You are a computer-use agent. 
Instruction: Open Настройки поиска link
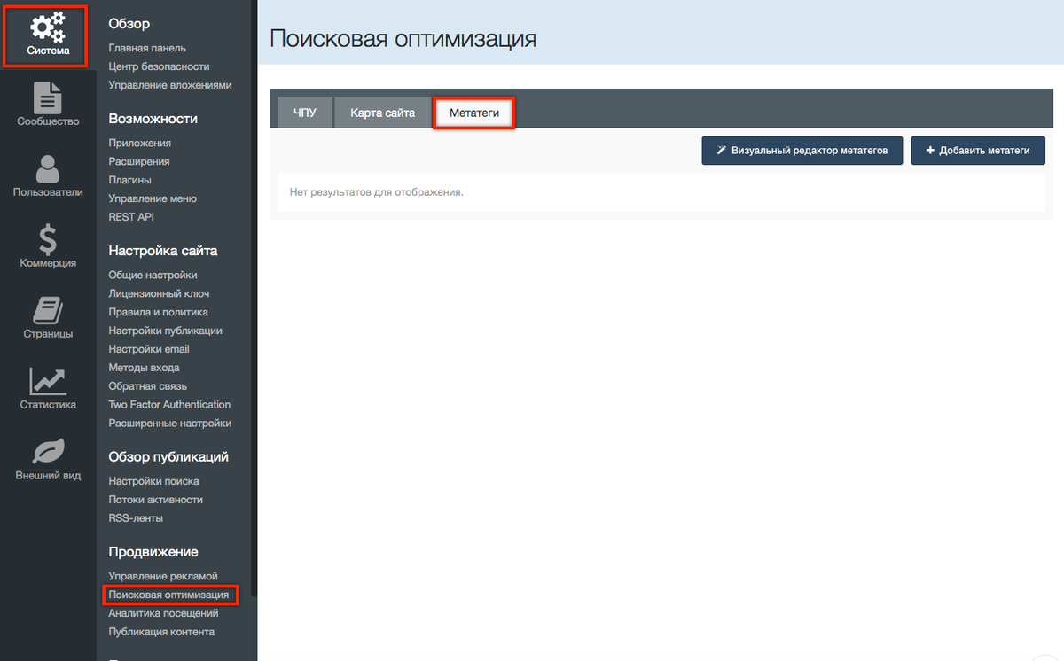[x=153, y=481]
